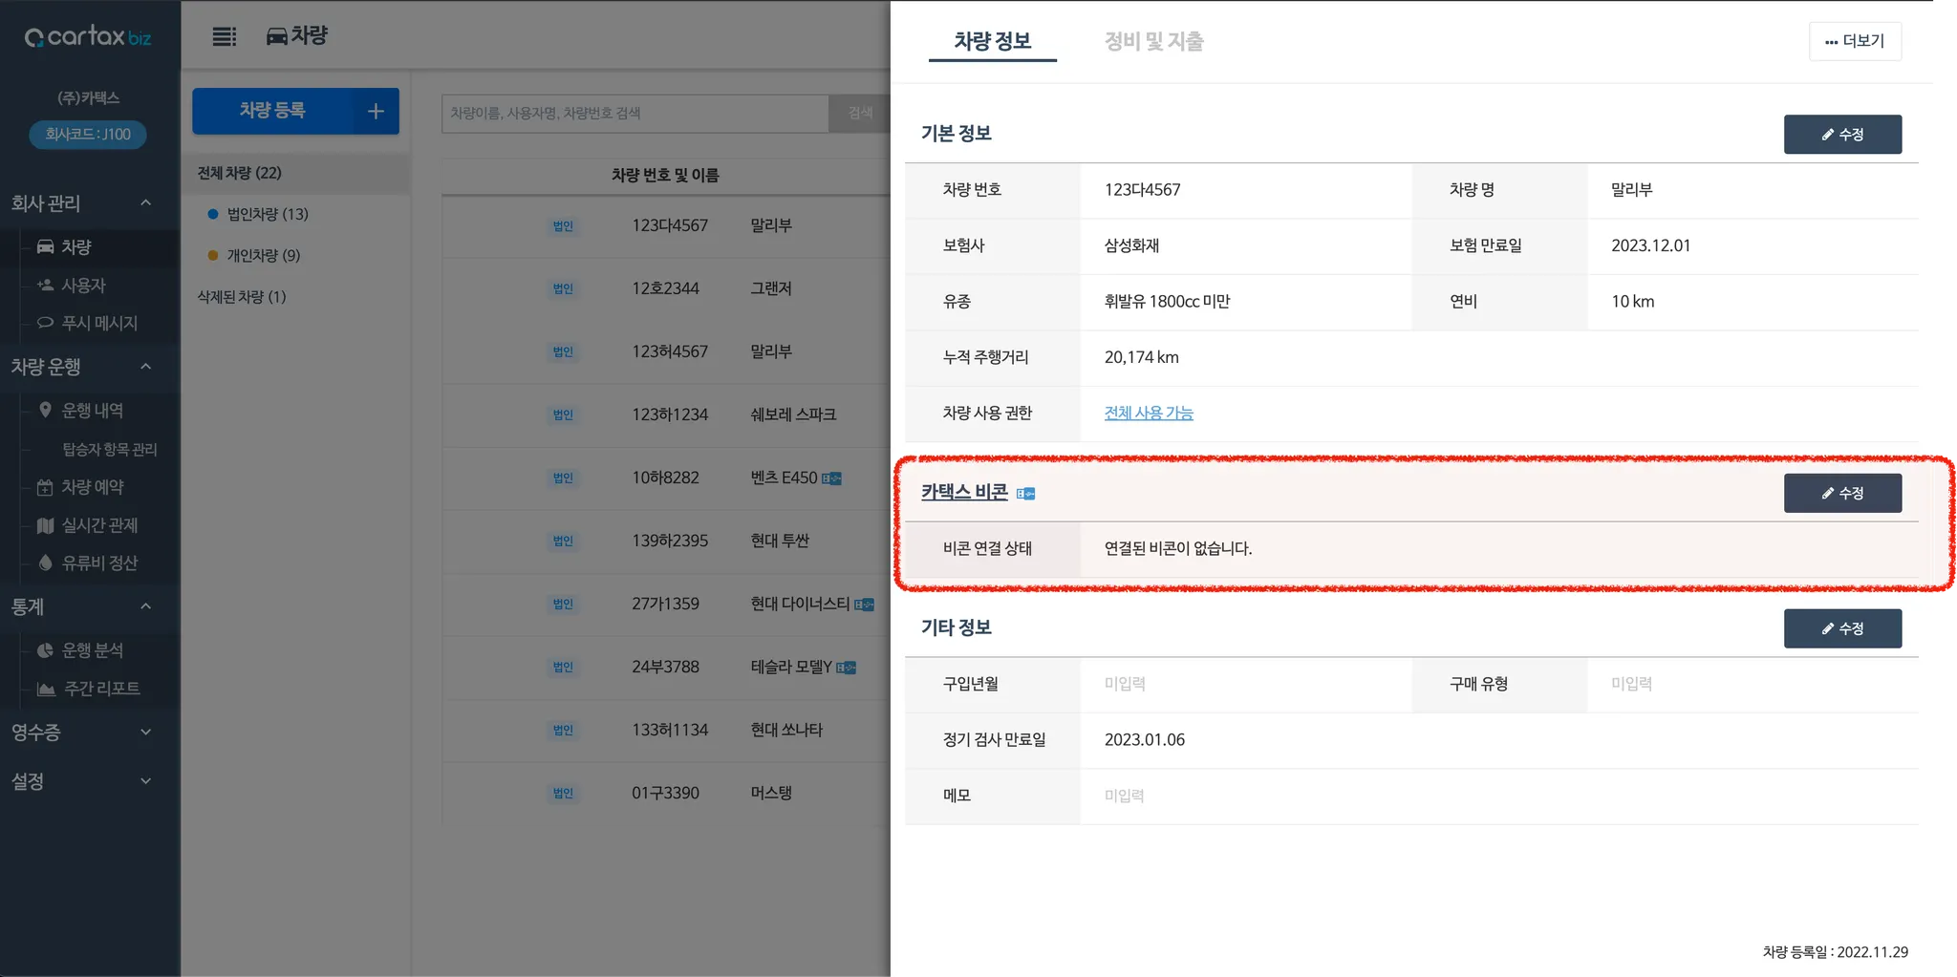Select the 머스탱 vehicle name
The width and height of the screenshot is (1957, 977).
pyautogui.click(x=771, y=793)
